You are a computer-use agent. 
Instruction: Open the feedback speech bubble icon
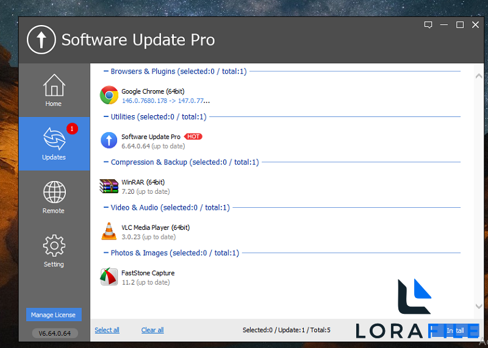pyautogui.click(x=428, y=25)
